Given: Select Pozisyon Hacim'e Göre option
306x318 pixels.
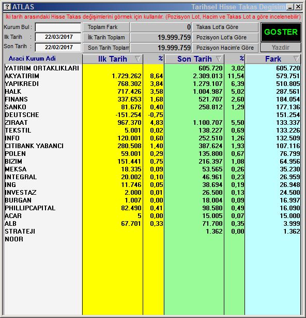Looking at the screenshot, I should 225,48.
